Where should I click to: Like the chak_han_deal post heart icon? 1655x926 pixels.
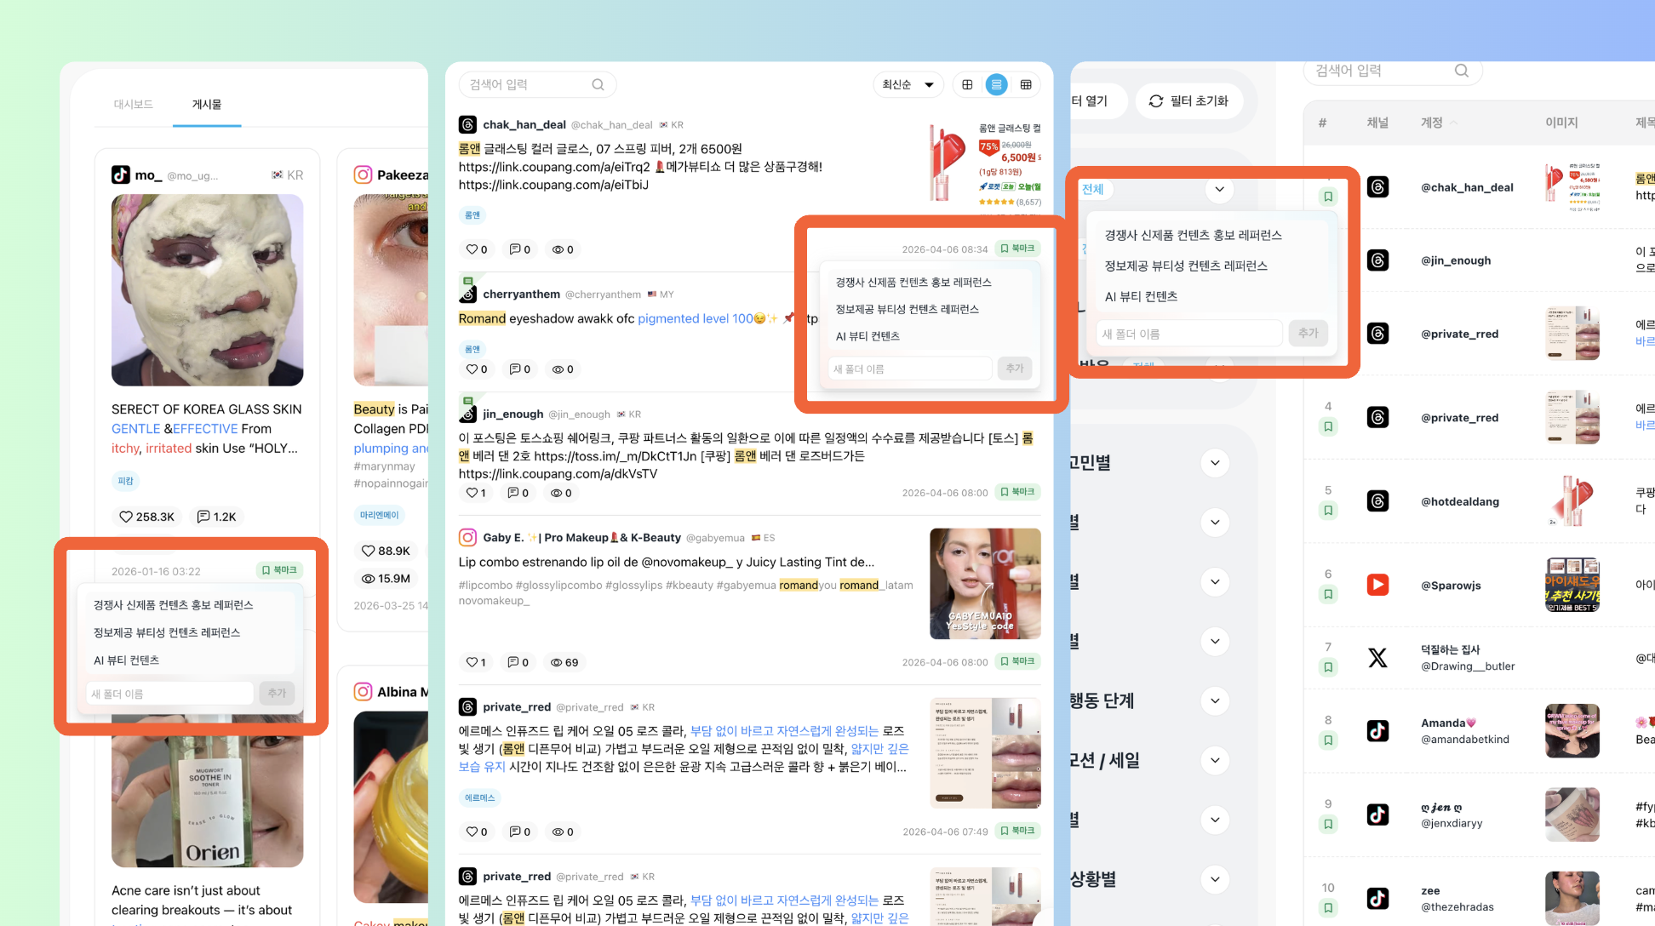point(472,249)
